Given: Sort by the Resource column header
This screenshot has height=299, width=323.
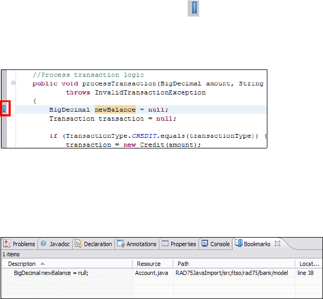Looking at the screenshot, I should (x=152, y=264).
